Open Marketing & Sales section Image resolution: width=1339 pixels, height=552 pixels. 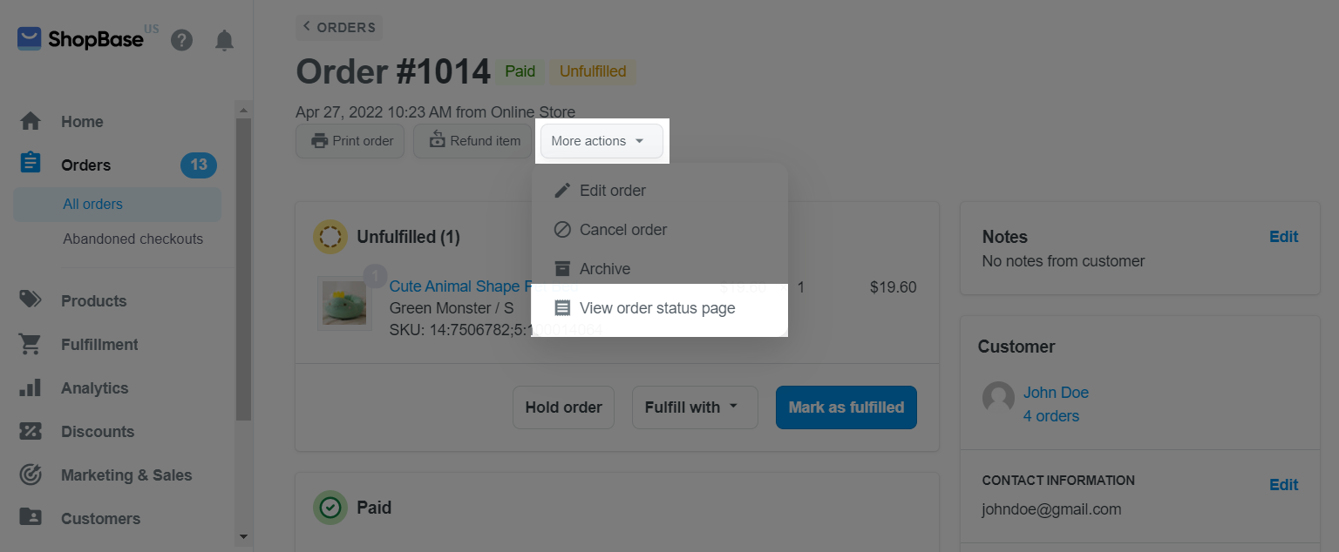pyautogui.click(x=126, y=475)
